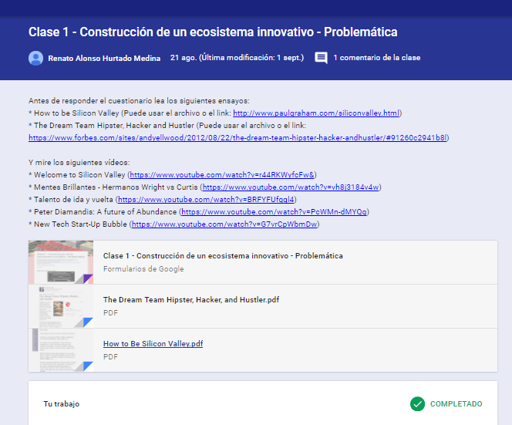
Task: Open the Talento de ida y vuelta video link
Action: point(206,199)
